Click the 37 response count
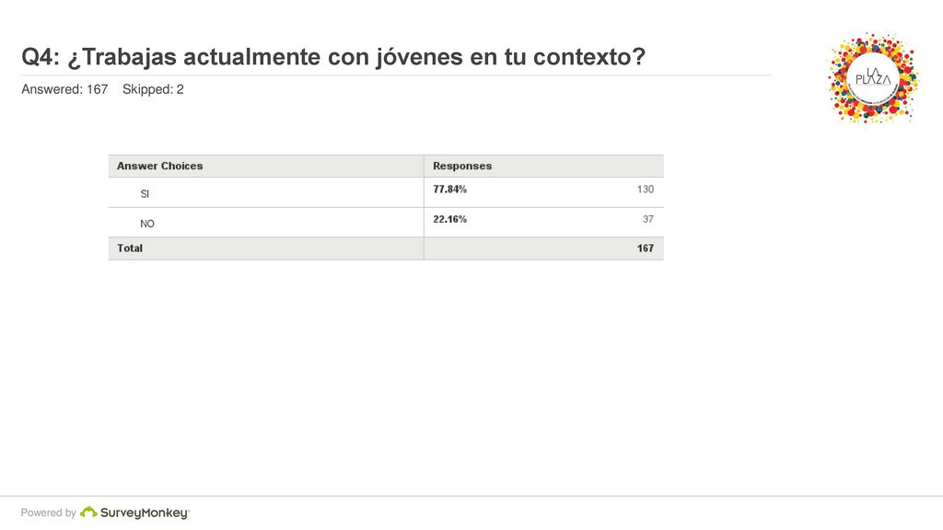This screenshot has height=530, width=943. point(647,219)
